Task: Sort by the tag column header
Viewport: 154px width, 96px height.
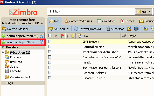Action: point(73,36)
